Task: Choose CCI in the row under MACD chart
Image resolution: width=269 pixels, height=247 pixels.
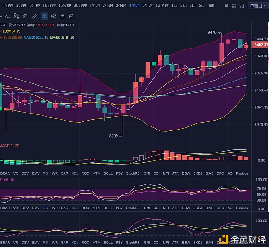Action: [x=156, y=173]
